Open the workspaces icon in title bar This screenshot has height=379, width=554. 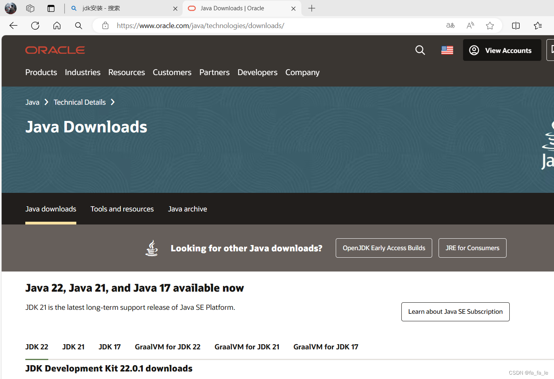pyautogui.click(x=30, y=8)
